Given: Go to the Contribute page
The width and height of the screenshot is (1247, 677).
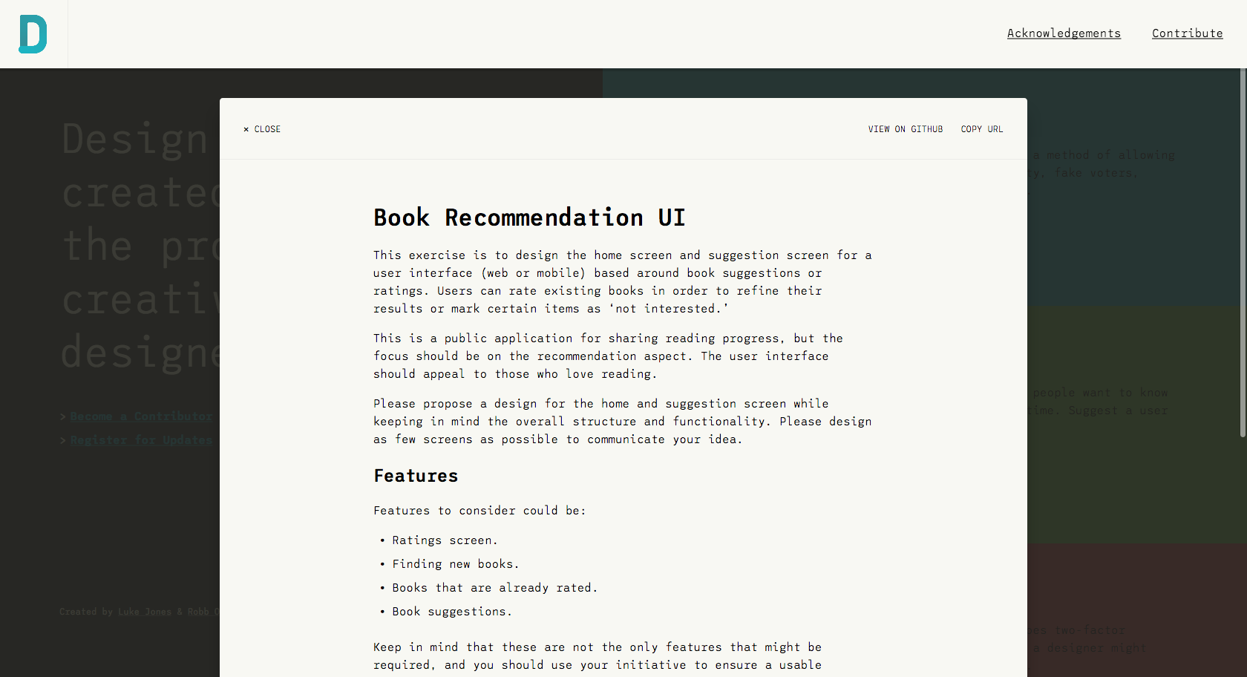Looking at the screenshot, I should 1187,33.
